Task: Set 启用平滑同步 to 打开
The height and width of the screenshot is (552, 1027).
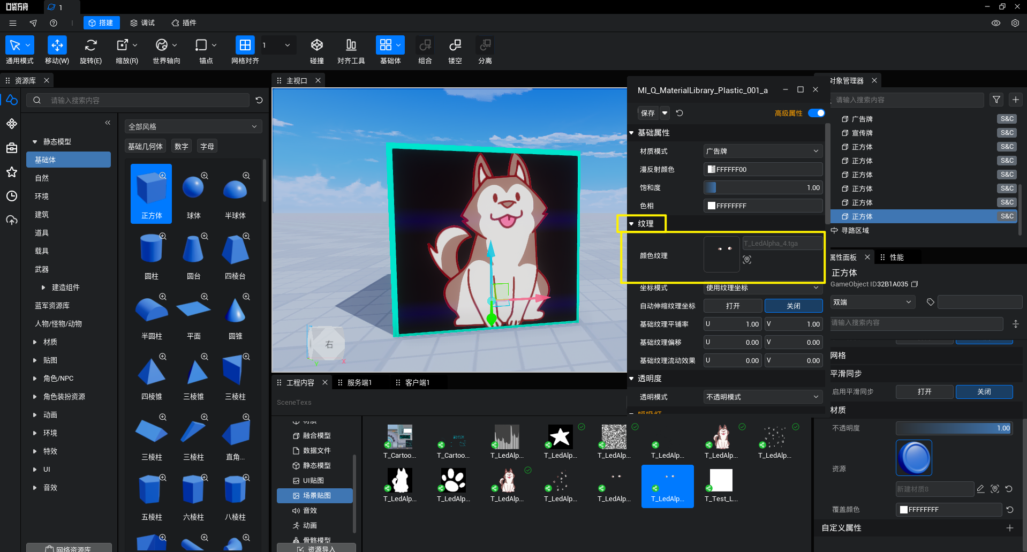Action: point(925,392)
